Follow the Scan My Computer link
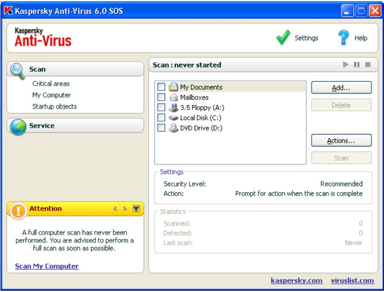 click(47, 266)
